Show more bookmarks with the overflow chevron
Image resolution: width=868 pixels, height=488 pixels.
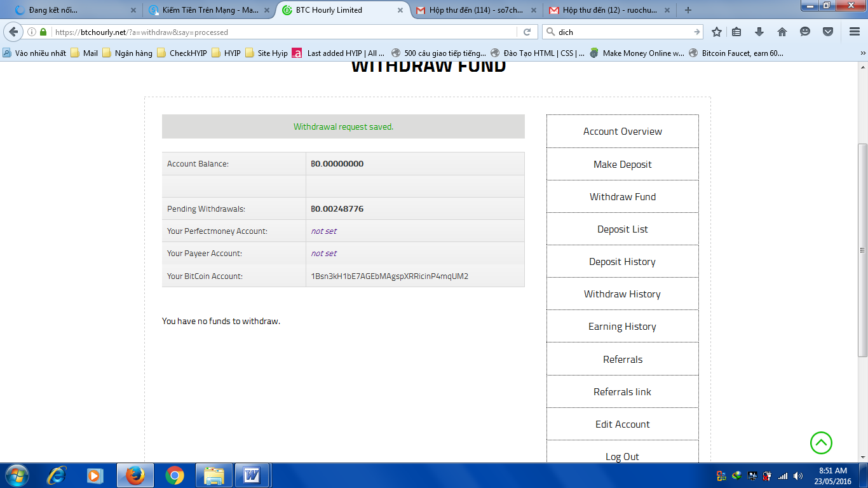[x=862, y=53]
